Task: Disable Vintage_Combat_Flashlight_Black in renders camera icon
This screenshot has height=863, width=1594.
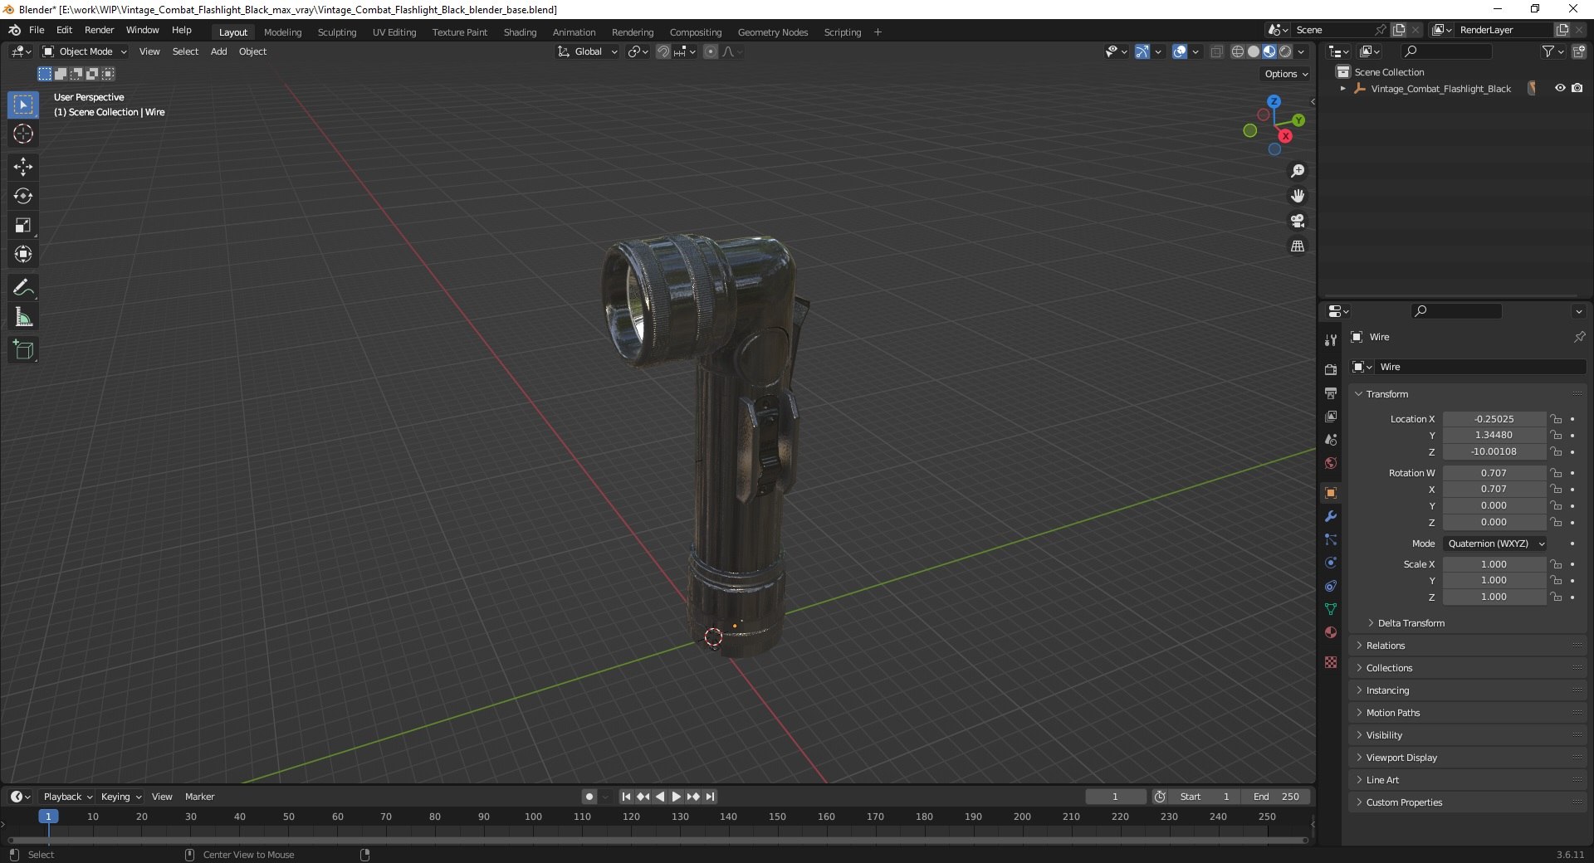Action: pos(1577,88)
